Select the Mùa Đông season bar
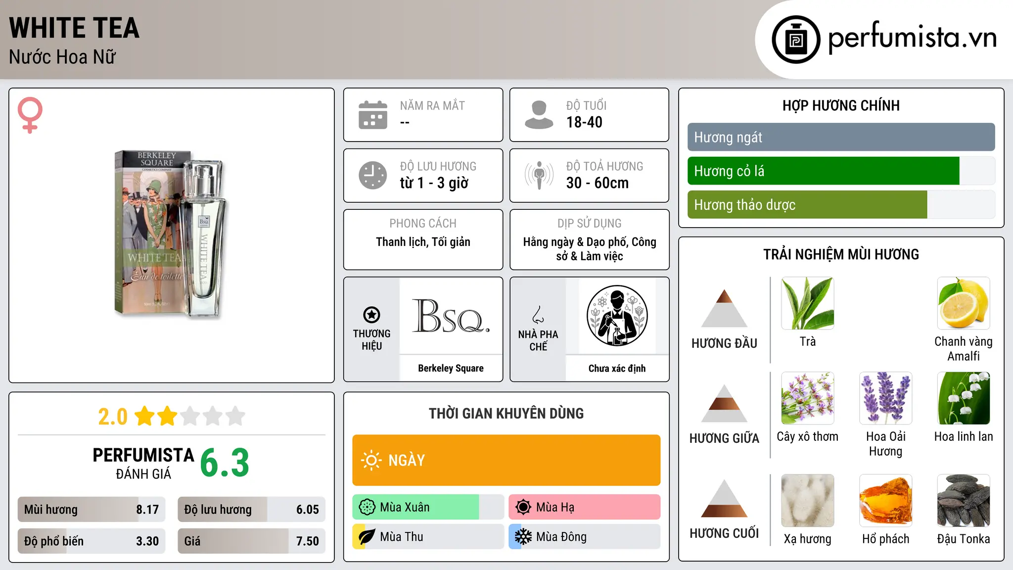Viewport: 1013px width, 570px height. coord(584,537)
